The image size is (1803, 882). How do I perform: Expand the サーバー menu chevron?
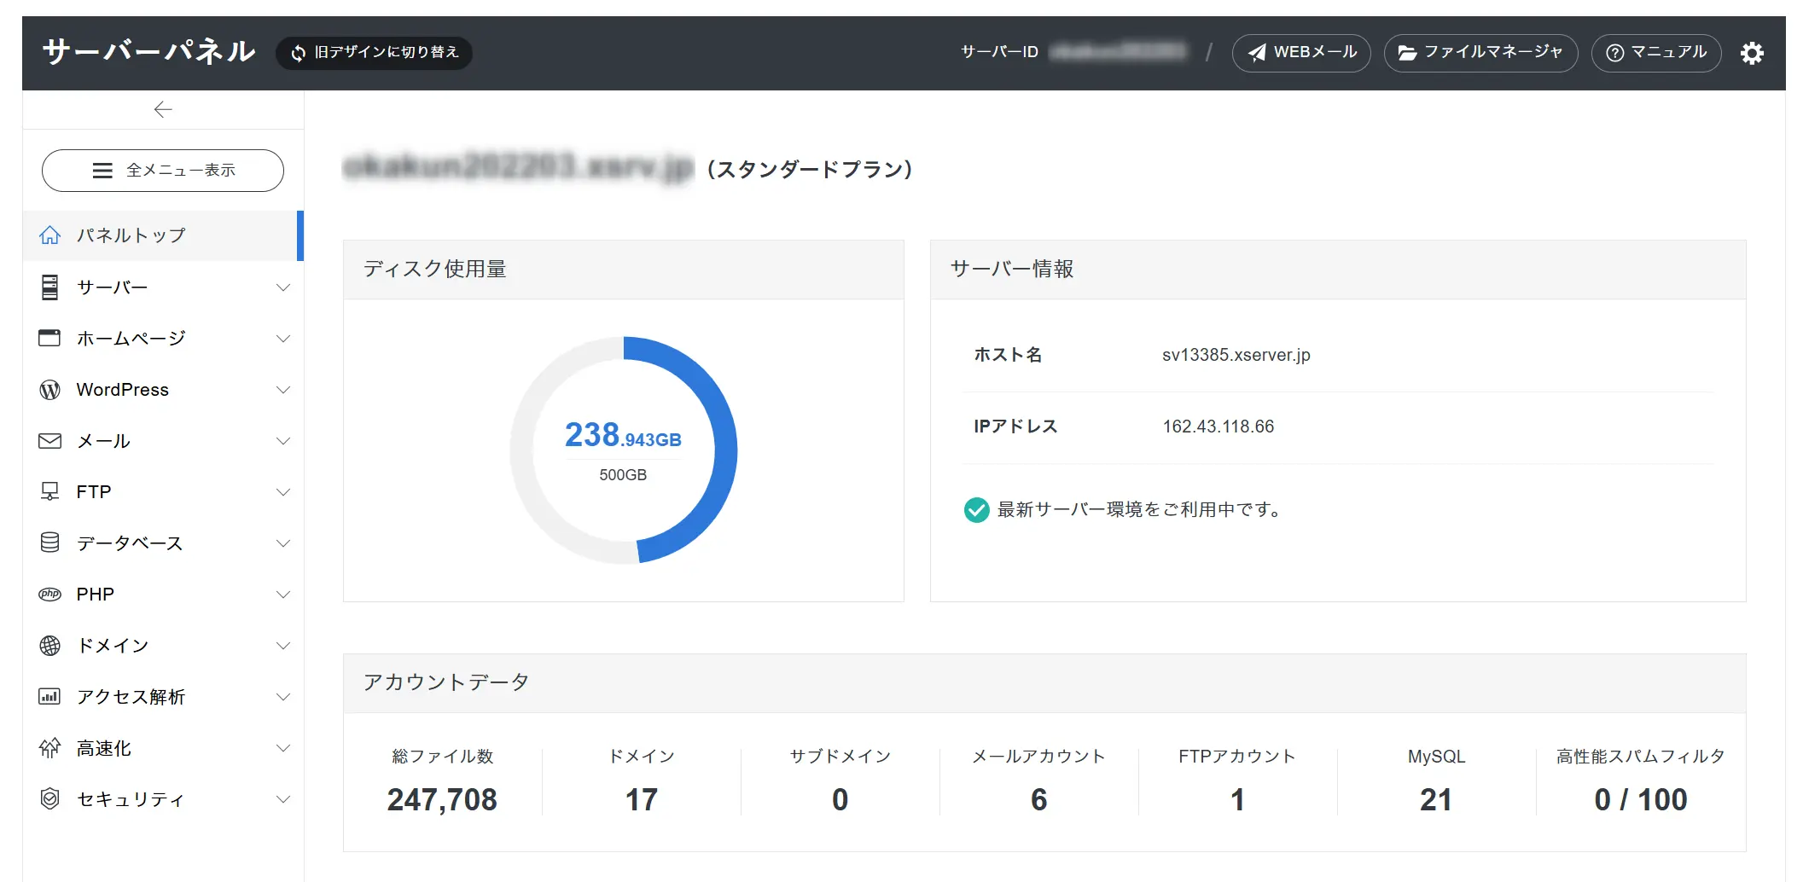coord(283,287)
